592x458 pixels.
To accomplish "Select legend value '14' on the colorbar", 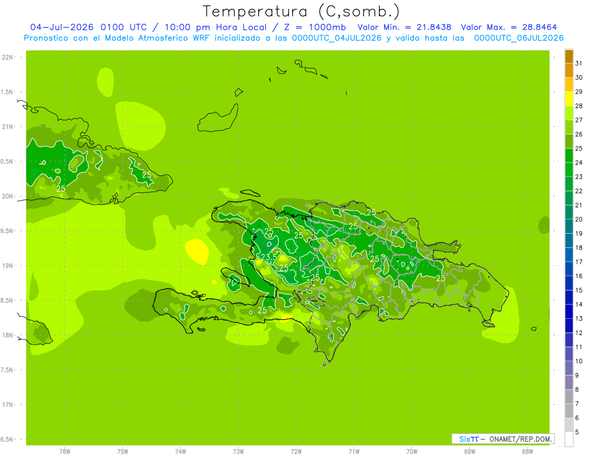I will (x=579, y=304).
